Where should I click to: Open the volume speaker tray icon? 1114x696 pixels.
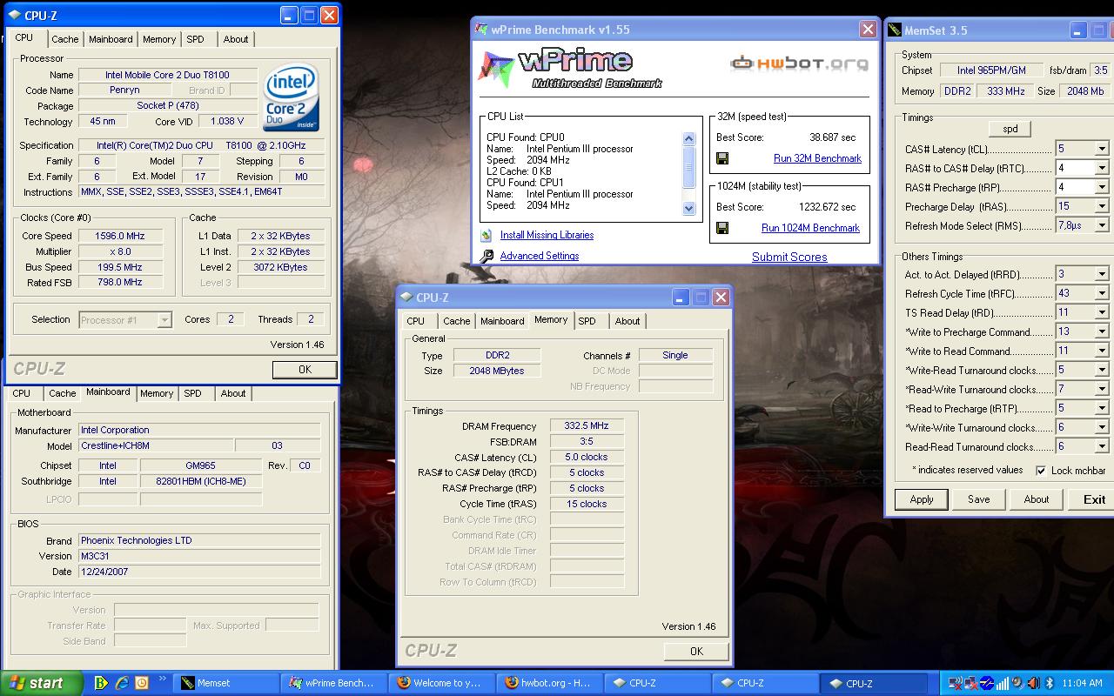(1033, 683)
